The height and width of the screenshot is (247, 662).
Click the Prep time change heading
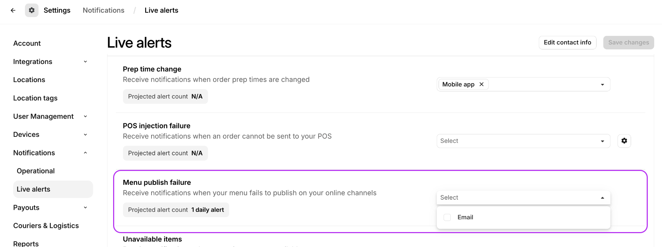coord(152,69)
